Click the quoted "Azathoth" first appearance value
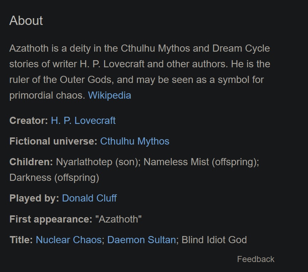The image size is (308, 272). [x=118, y=219]
